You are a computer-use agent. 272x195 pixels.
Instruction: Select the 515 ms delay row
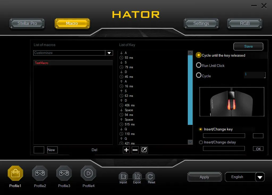tap(153, 124)
